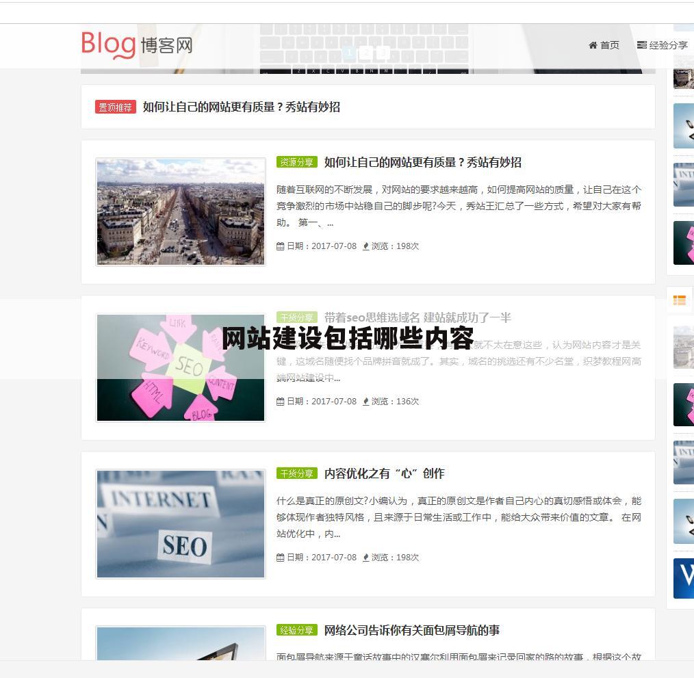Click calendar icon on 内容优化 article
Image resolution: width=694 pixels, height=678 pixels.
(280, 558)
